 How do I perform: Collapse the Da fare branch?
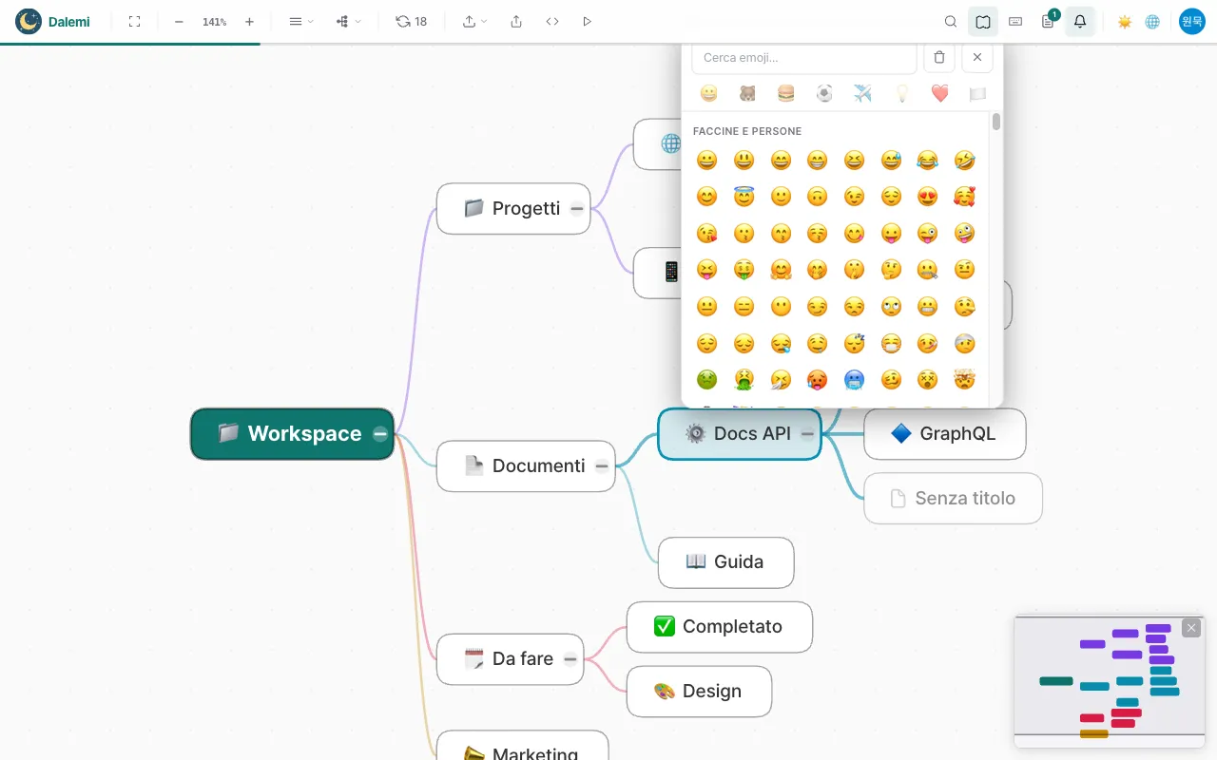point(570,659)
